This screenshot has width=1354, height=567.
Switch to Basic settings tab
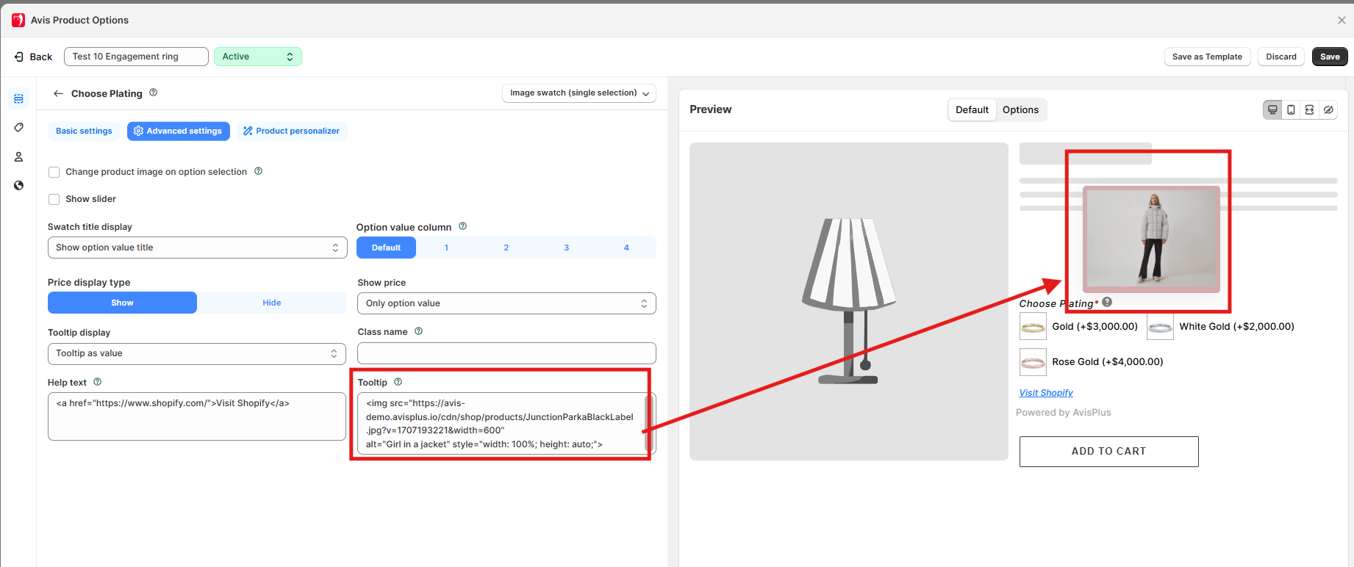pos(84,131)
